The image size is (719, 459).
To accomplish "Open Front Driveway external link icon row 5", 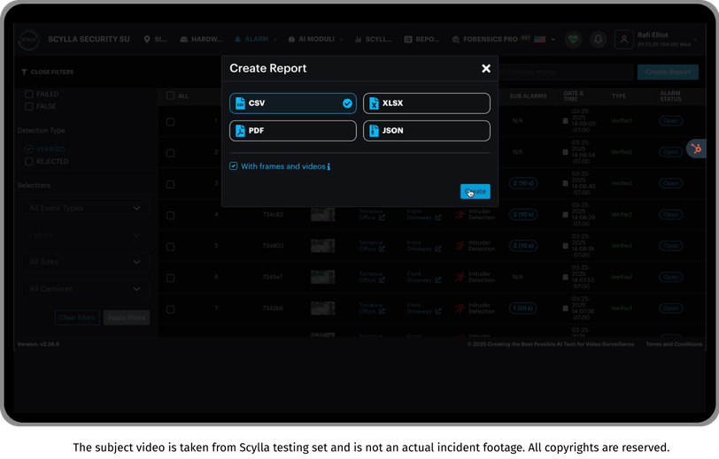I will [x=438, y=249].
